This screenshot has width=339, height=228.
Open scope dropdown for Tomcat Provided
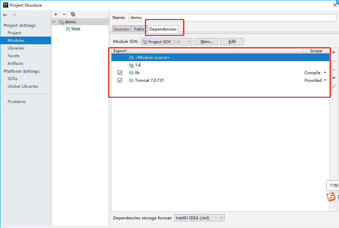click(x=325, y=80)
